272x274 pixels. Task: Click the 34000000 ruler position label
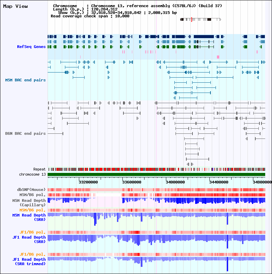click(x=175, y=182)
